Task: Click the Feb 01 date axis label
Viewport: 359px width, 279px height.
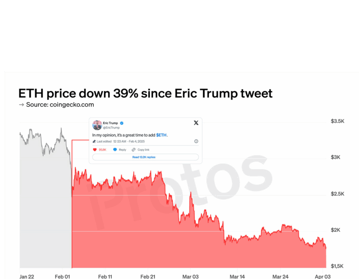Action: 62,276
